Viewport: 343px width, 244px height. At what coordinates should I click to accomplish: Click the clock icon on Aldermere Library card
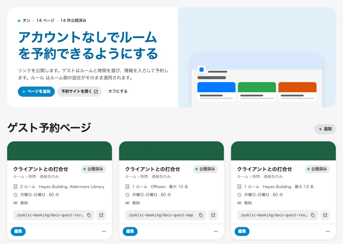pos(15,195)
